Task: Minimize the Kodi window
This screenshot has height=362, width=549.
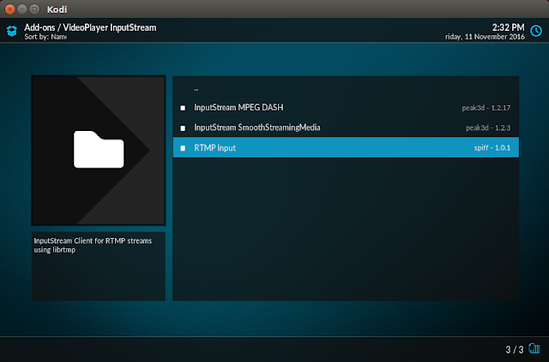Action: point(22,9)
